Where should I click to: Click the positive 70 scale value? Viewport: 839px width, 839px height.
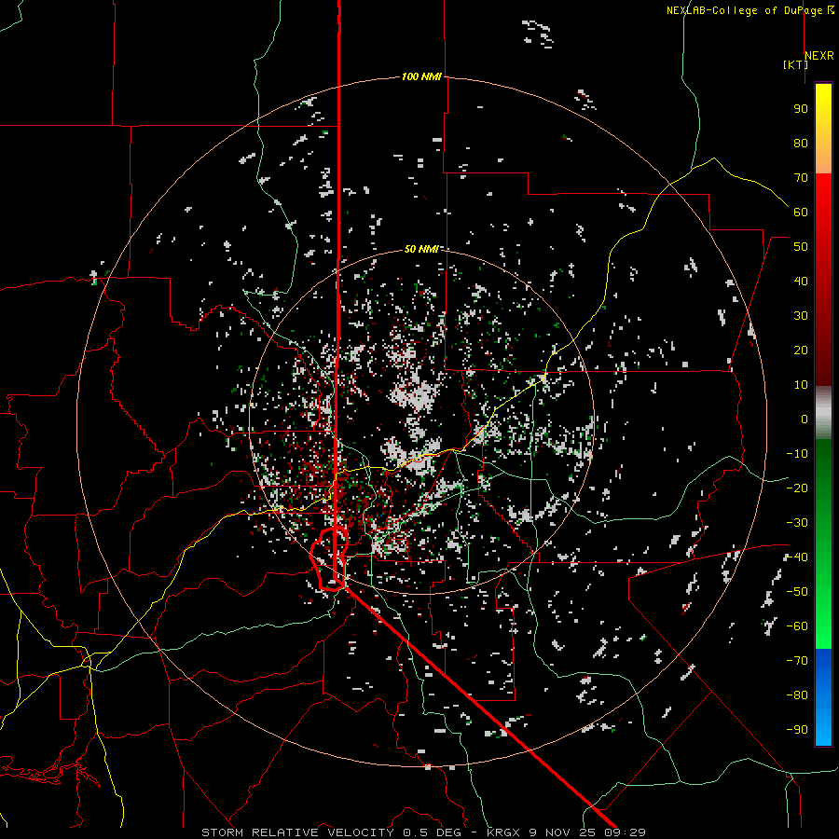coord(801,178)
